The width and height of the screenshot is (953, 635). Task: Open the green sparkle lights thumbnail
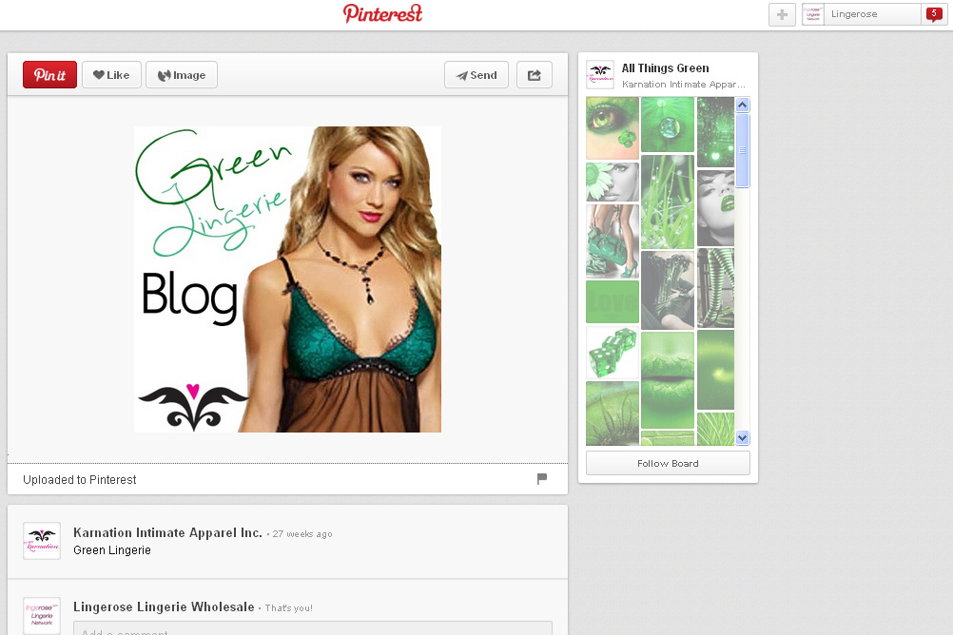[715, 132]
